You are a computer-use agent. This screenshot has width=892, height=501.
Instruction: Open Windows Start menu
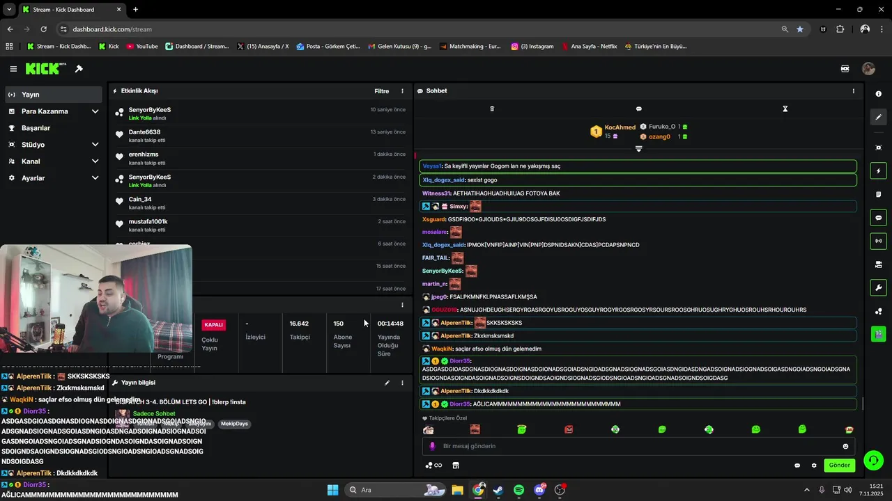tap(332, 490)
